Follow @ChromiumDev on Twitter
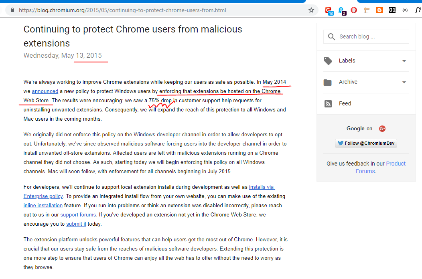The height and width of the screenshot is (279, 422). pyautogui.click(x=366, y=143)
